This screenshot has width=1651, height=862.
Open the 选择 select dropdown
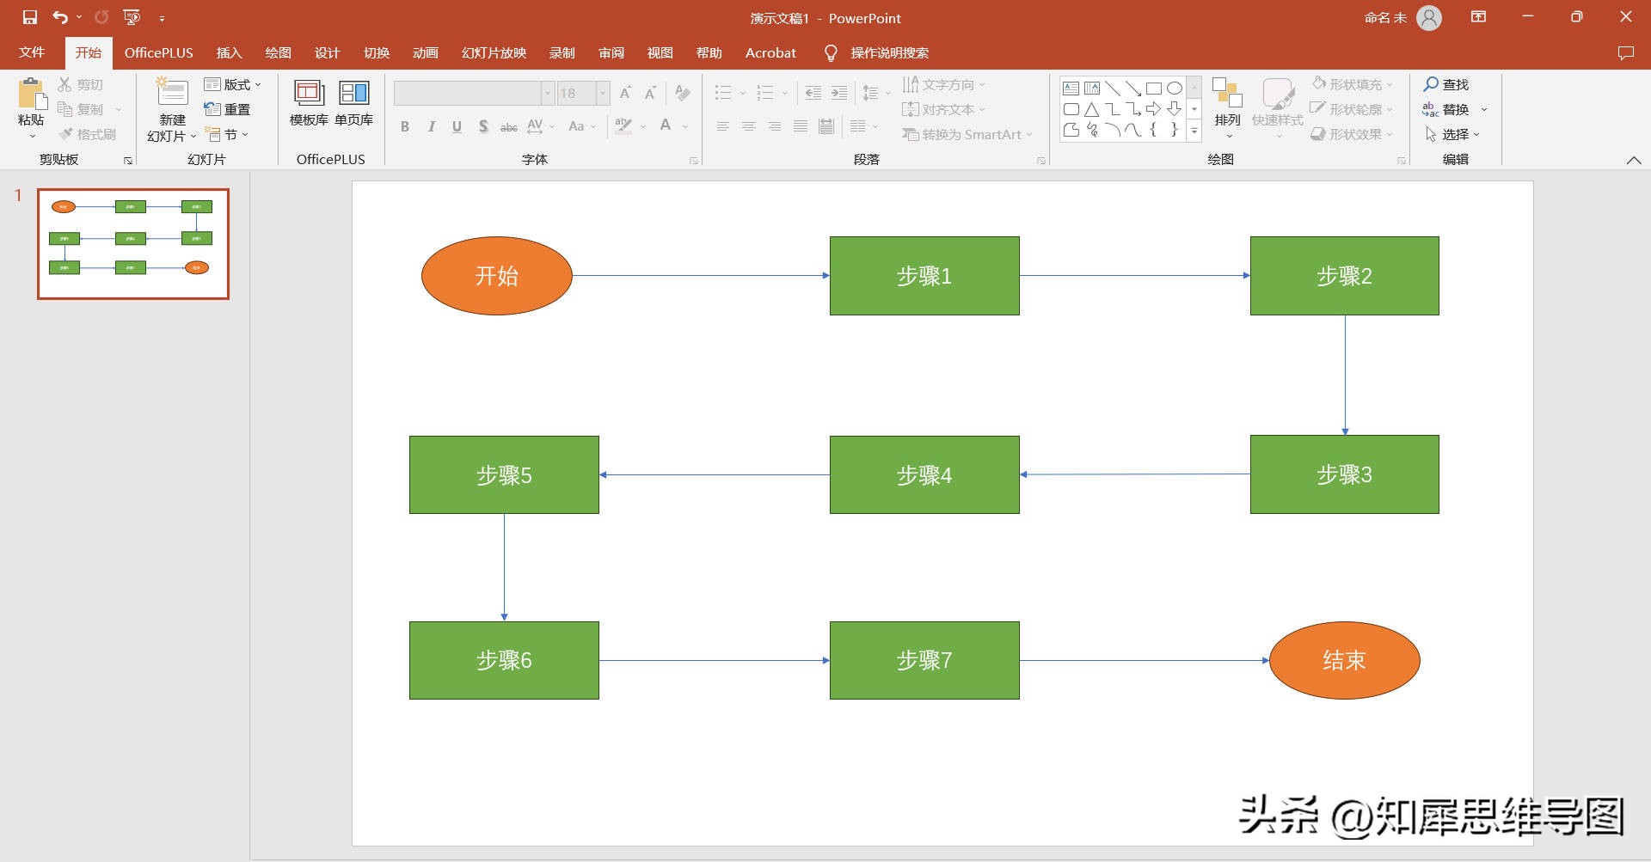[1453, 135]
